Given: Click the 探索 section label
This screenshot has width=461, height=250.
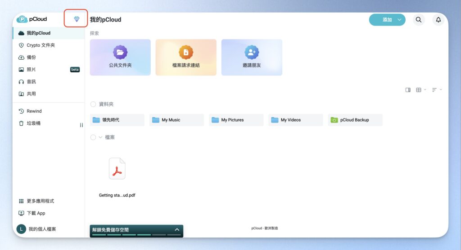Looking at the screenshot, I should tap(95, 33).
